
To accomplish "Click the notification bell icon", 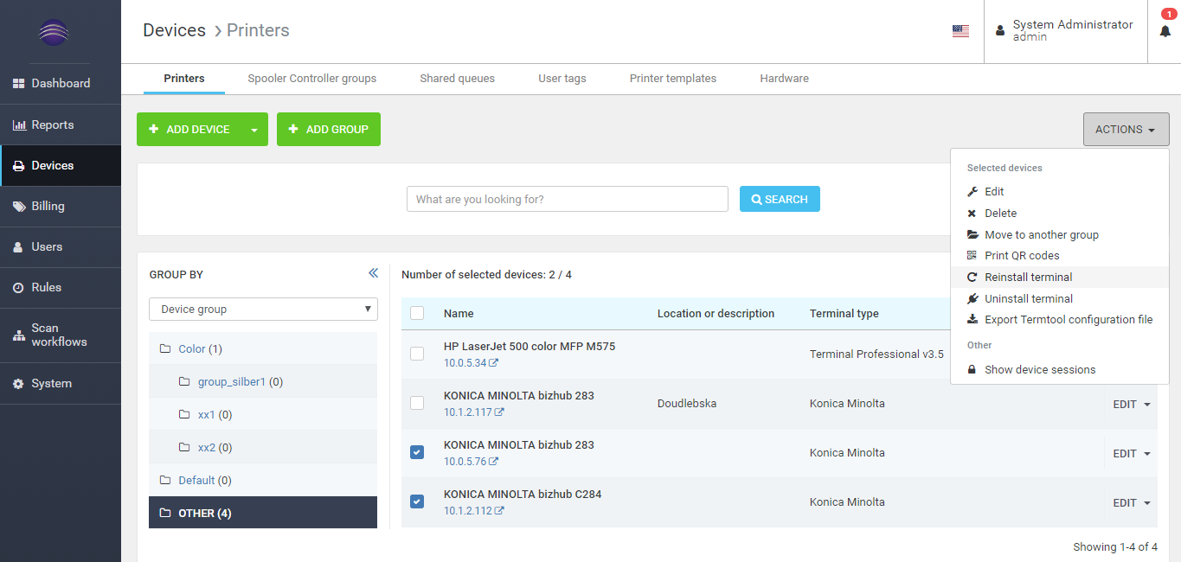I will (1165, 31).
